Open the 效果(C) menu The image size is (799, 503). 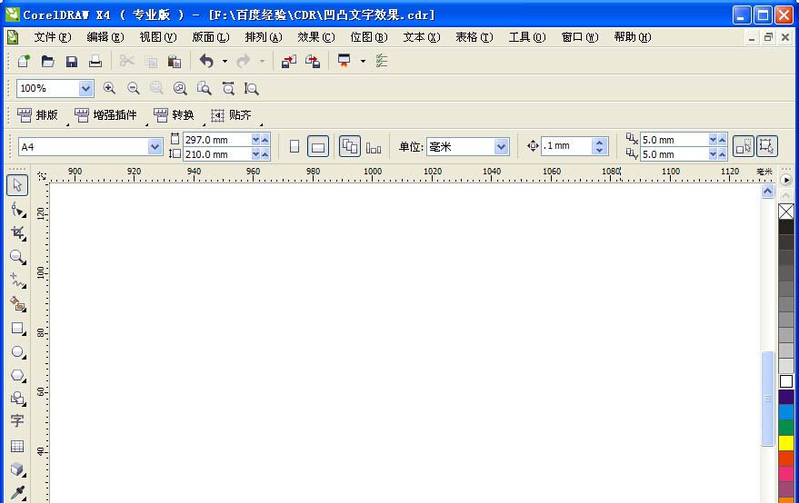(x=316, y=37)
